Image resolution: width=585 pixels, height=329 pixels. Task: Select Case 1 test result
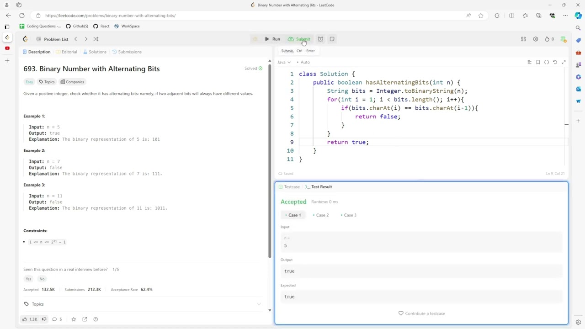click(293, 215)
